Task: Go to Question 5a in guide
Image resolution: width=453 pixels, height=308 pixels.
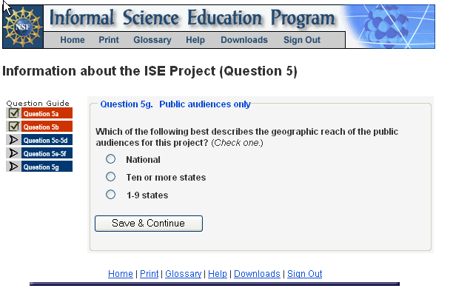Action: (x=47, y=113)
